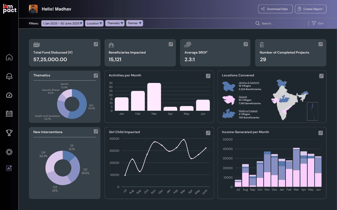This screenshot has height=210, width=337.
Task: Expand the Locations Convered panel
Action: (321, 76)
